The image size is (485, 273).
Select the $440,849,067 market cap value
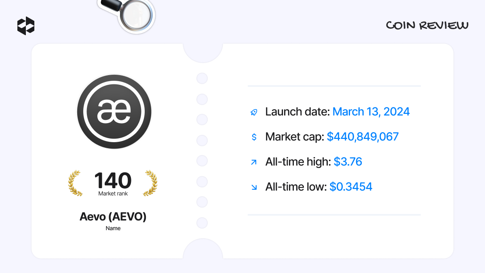[x=363, y=137]
